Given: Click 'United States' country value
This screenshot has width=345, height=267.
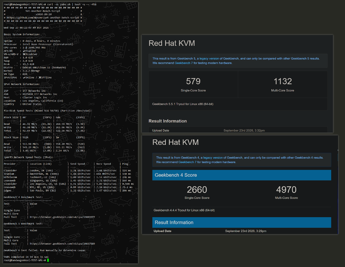Looking at the screenshot, I should point(32,104).
